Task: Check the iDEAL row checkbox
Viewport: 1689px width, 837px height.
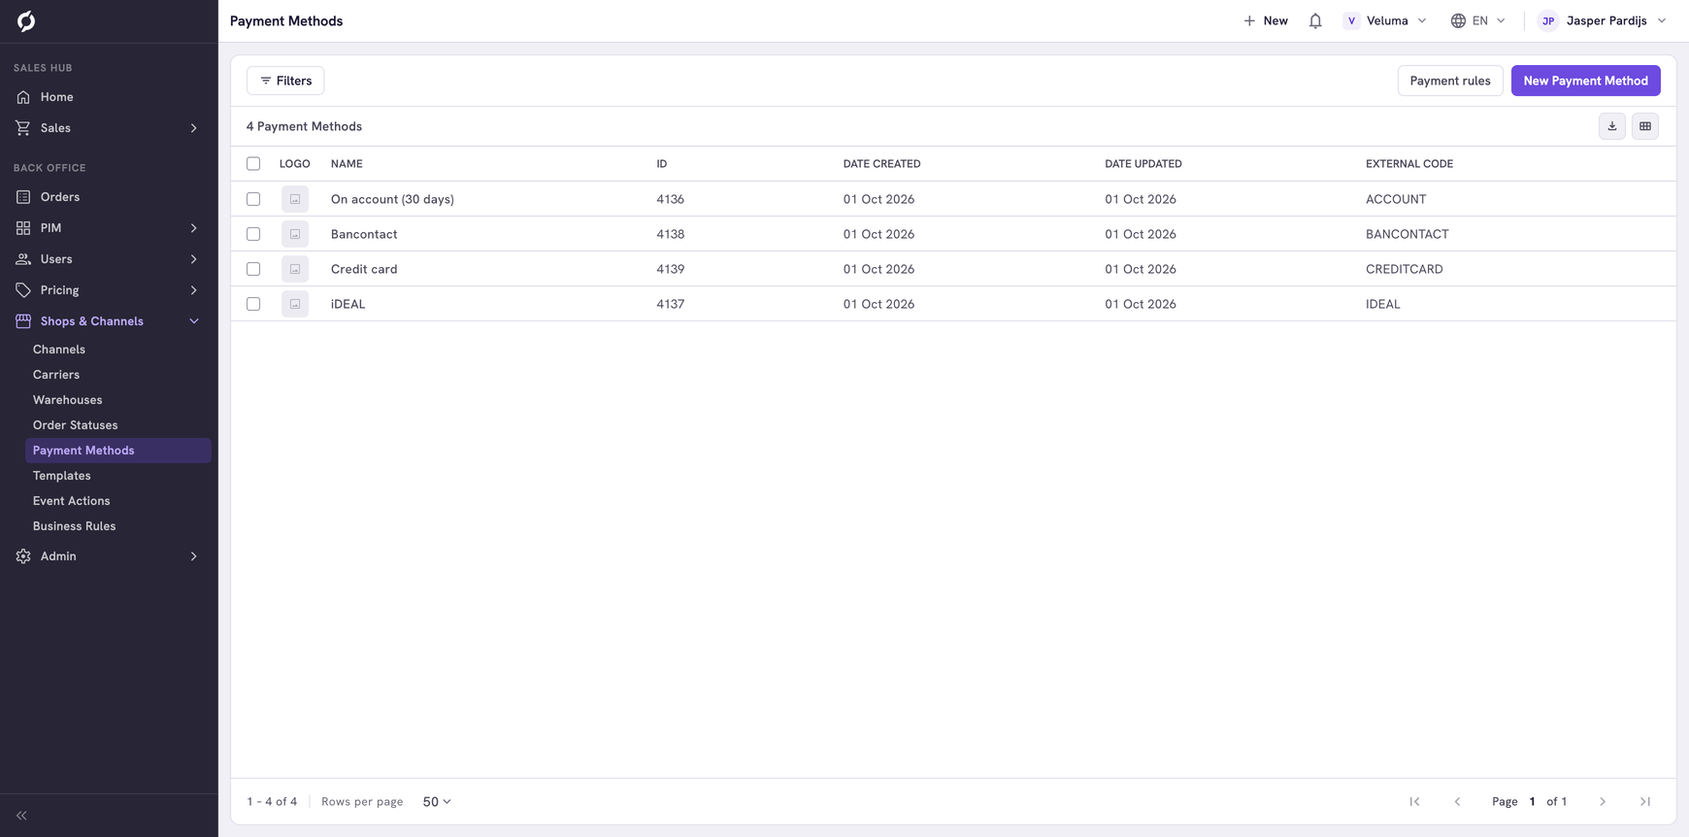Action: (253, 304)
